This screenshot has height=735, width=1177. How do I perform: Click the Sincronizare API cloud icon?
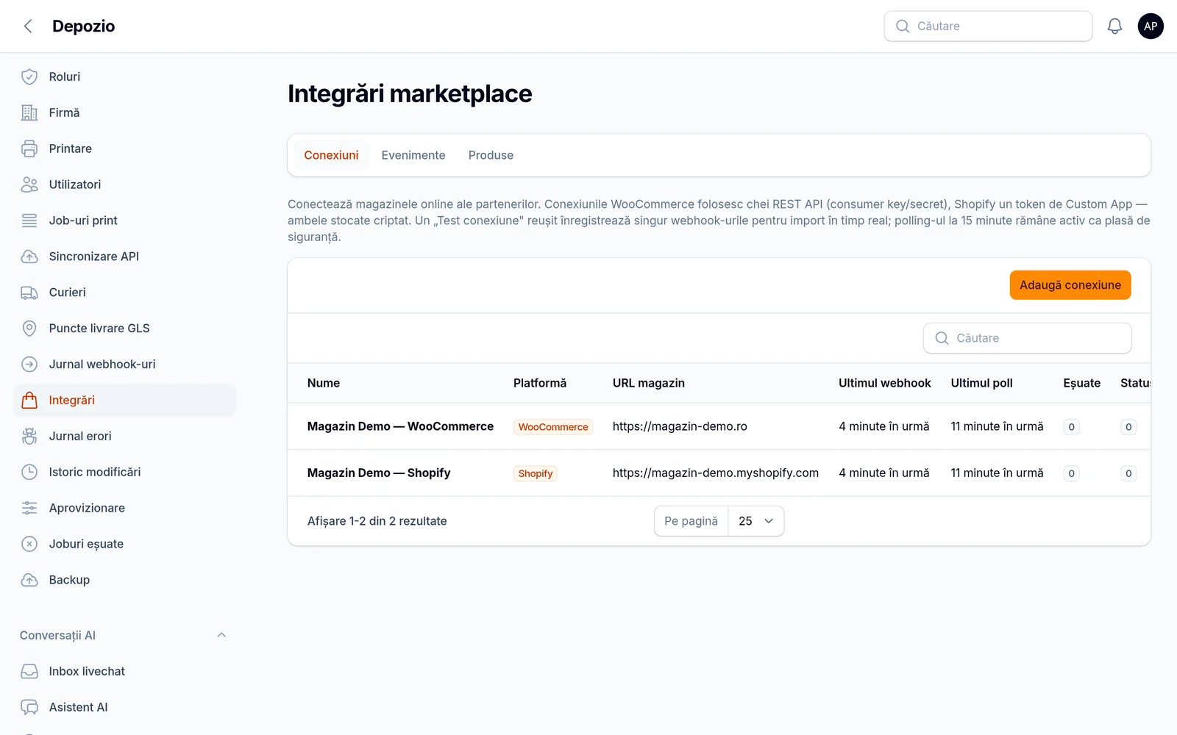pos(29,257)
